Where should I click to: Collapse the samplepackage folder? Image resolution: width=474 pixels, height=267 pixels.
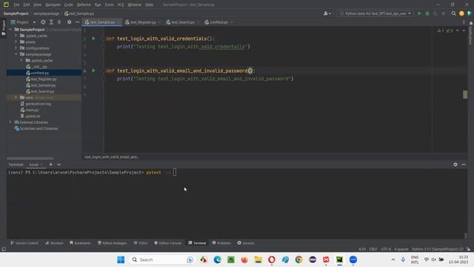pos(16,54)
